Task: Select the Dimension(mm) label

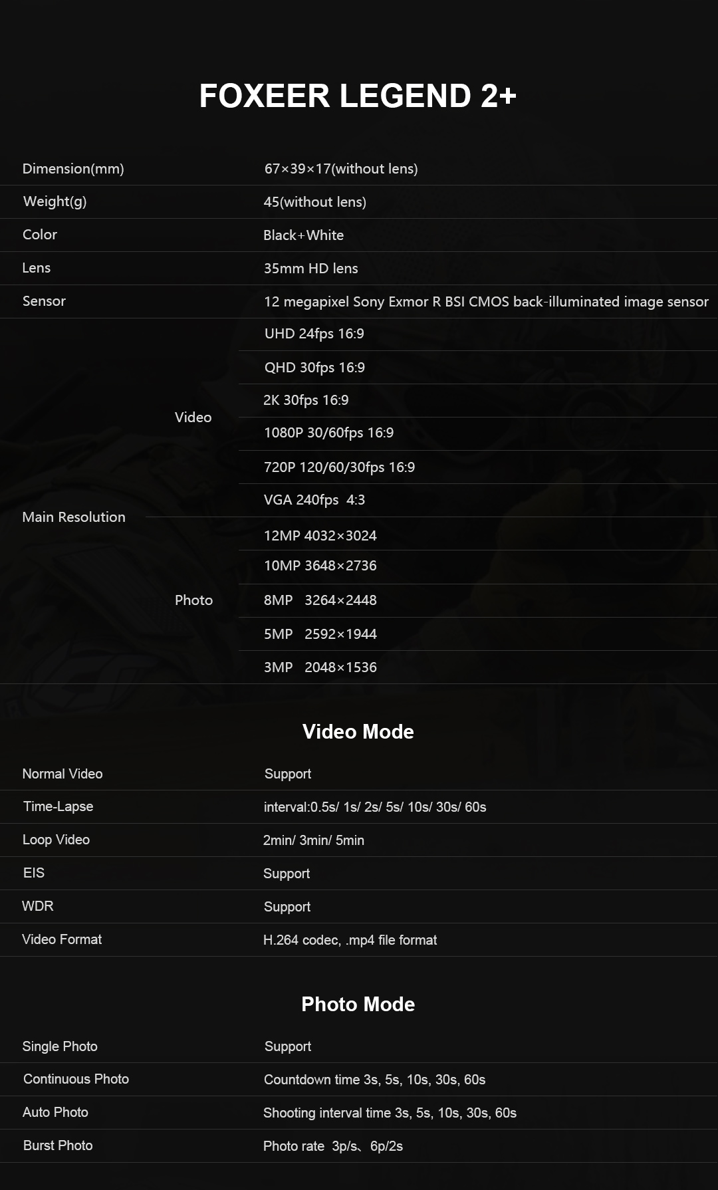Action: pyautogui.click(x=73, y=169)
